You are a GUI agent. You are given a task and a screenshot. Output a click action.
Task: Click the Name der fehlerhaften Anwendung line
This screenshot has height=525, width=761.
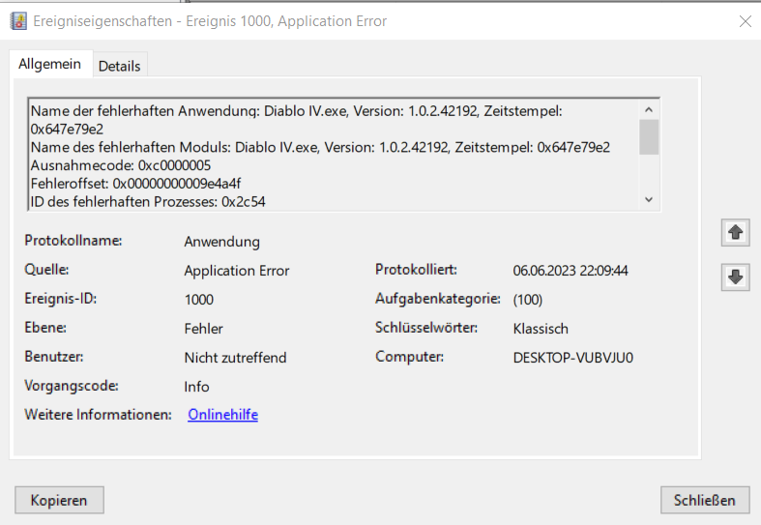[x=297, y=120]
